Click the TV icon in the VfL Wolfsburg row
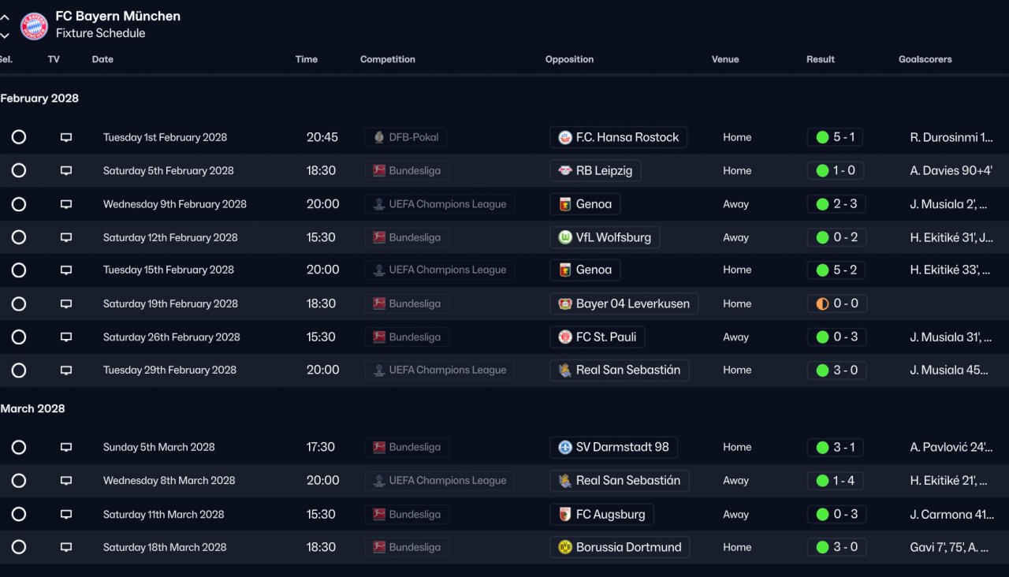This screenshot has height=577, width=1009. coord(66,237)
